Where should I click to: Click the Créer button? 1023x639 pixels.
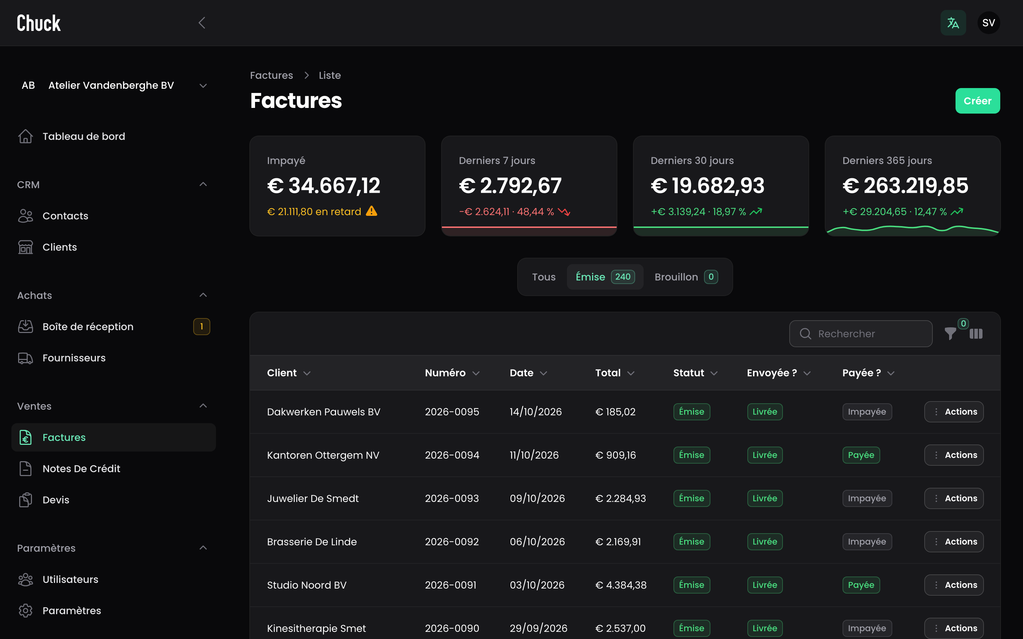click(977, 101)
